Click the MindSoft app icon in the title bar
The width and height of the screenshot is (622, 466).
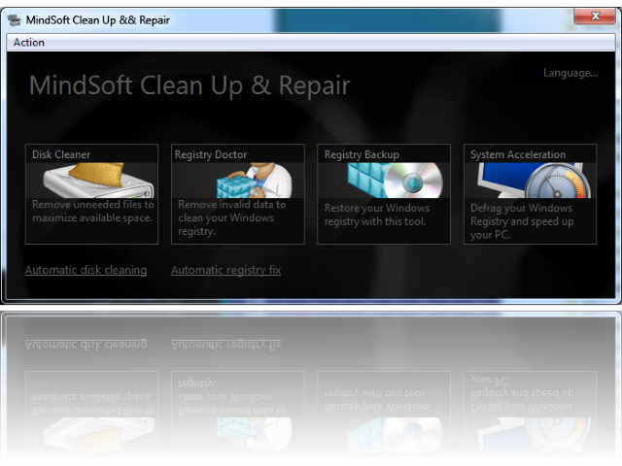click(x=15, y=19)
